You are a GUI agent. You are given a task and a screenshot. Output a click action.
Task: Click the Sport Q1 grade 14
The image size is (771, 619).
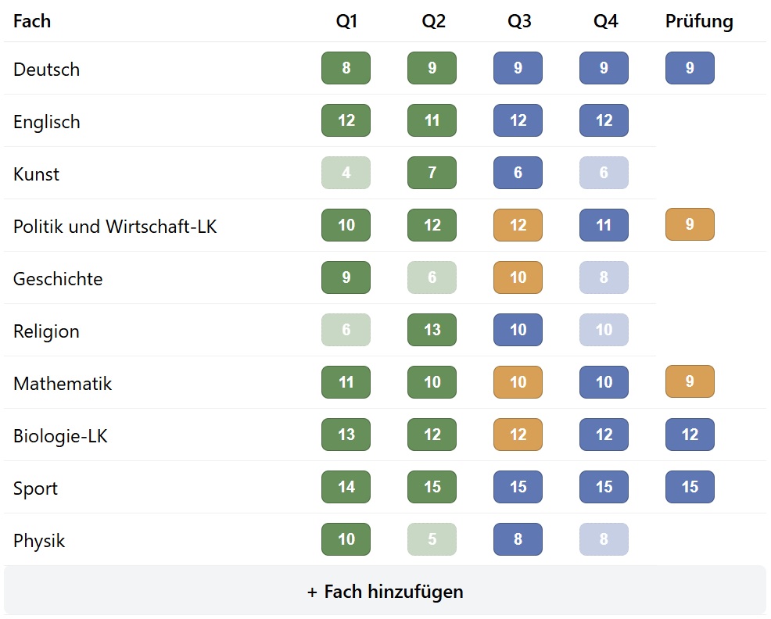click(x=346, y=487)
